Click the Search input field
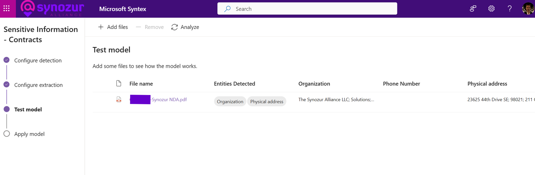The image size is (535, 175). (307, 9)
